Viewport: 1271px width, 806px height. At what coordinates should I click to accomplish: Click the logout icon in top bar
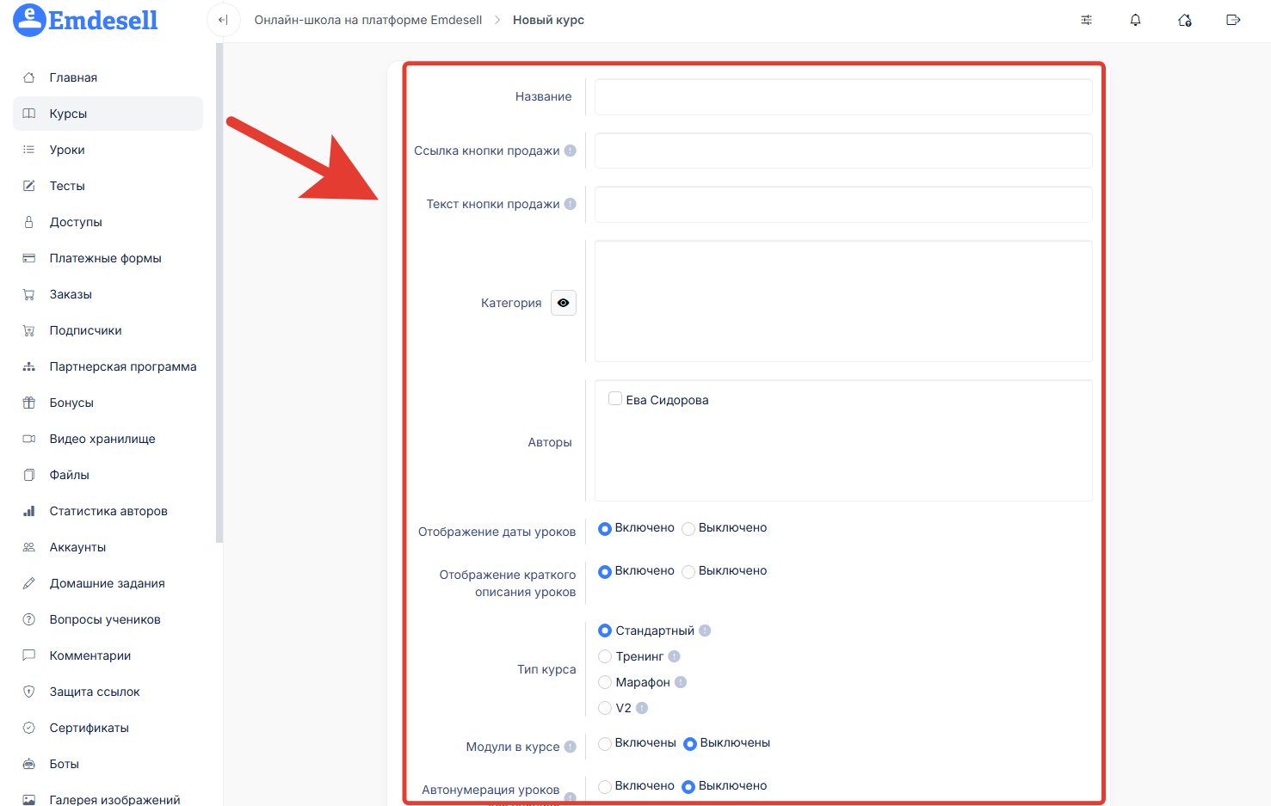[x=1233, y=20]
